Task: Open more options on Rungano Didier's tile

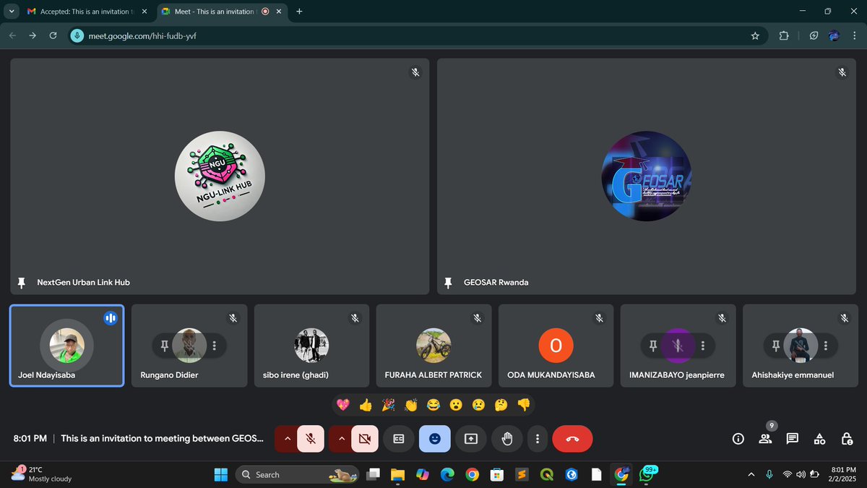Action: point(214,346)
